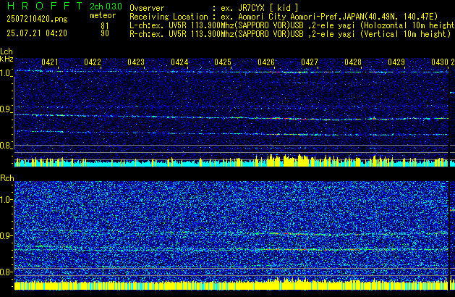Click the kHz unit label
The width and height of the screenshot is (455, 297).
pos(7,59)
